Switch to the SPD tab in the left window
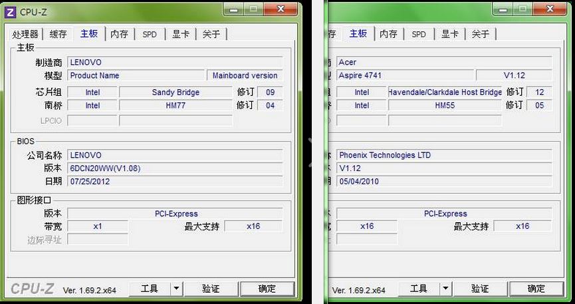 [x=150, y=34]
